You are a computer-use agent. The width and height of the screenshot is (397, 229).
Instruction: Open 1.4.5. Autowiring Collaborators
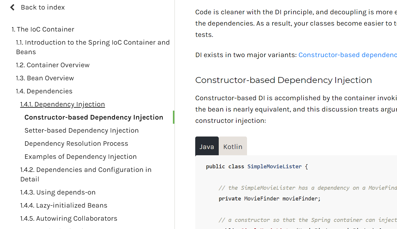(x=69, y=219)
